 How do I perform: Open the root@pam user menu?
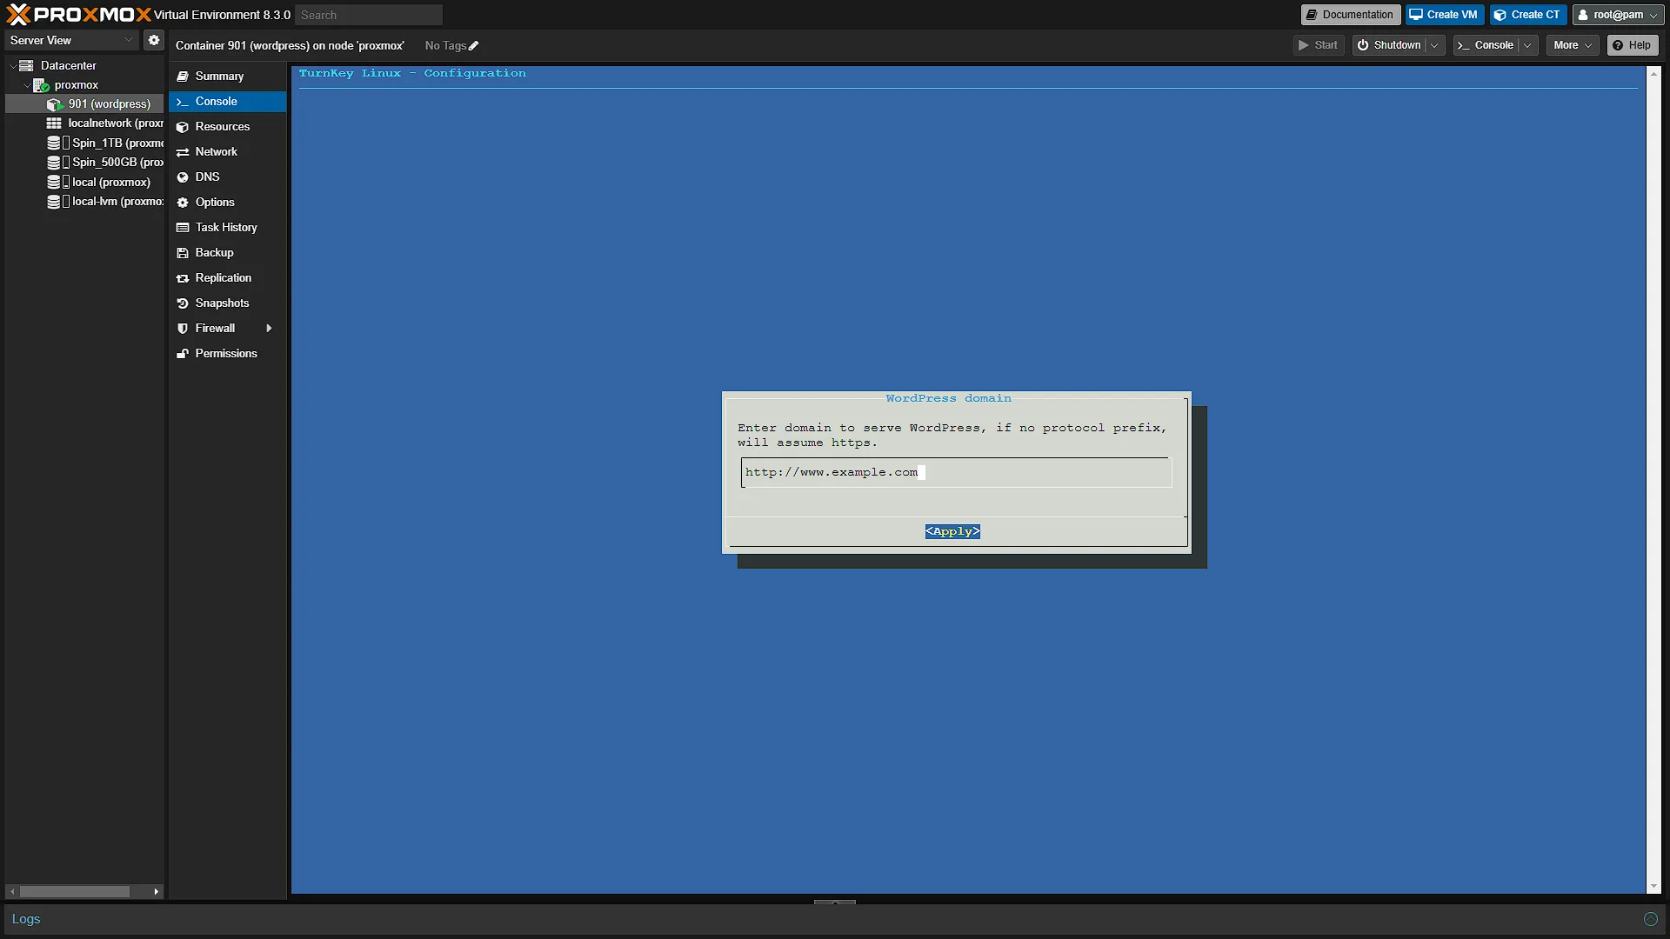tap(1618, 15)
